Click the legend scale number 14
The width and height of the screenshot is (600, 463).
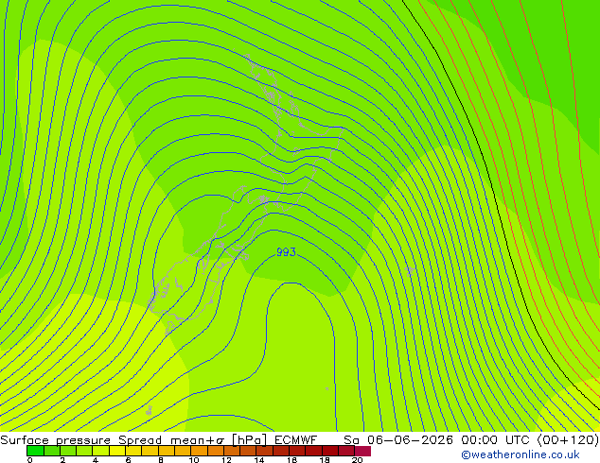(x=259, y=460)
